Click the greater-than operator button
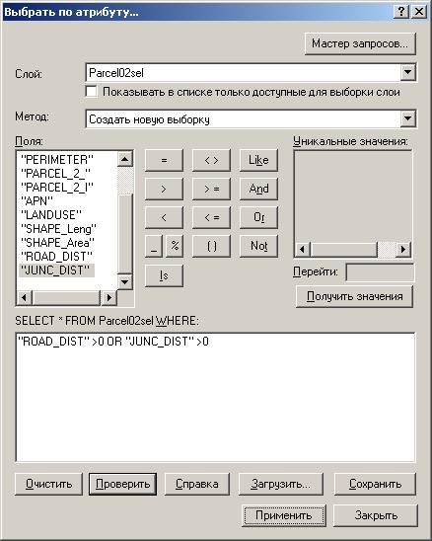Image resolution: width=432 pixels, height=541 pixels. [164, 190]
